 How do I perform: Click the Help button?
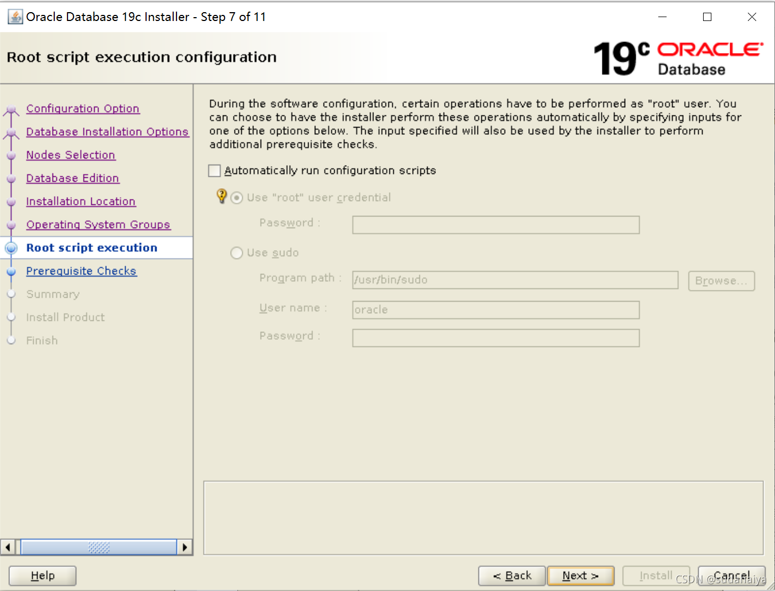tap(43, 576)
